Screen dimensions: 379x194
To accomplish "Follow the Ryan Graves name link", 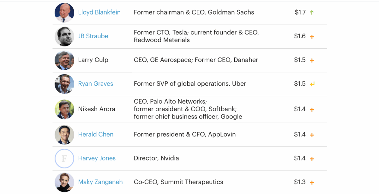I will [x=95, y=84].
